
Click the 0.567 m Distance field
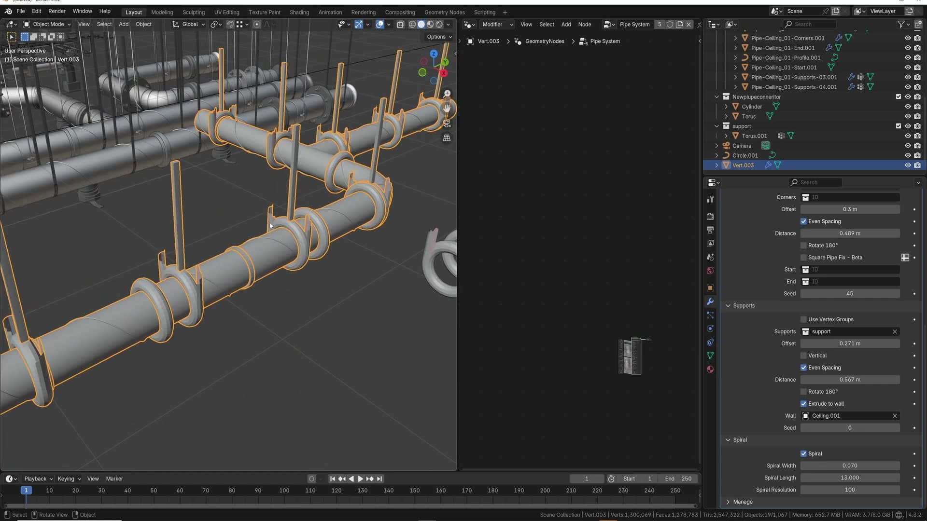tap(850, 380)
